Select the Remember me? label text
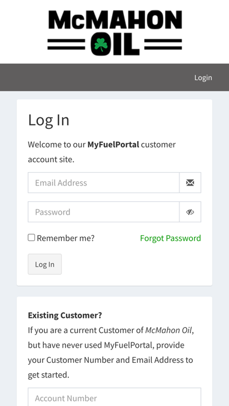 pyautogui.click(x=65, y=238)
